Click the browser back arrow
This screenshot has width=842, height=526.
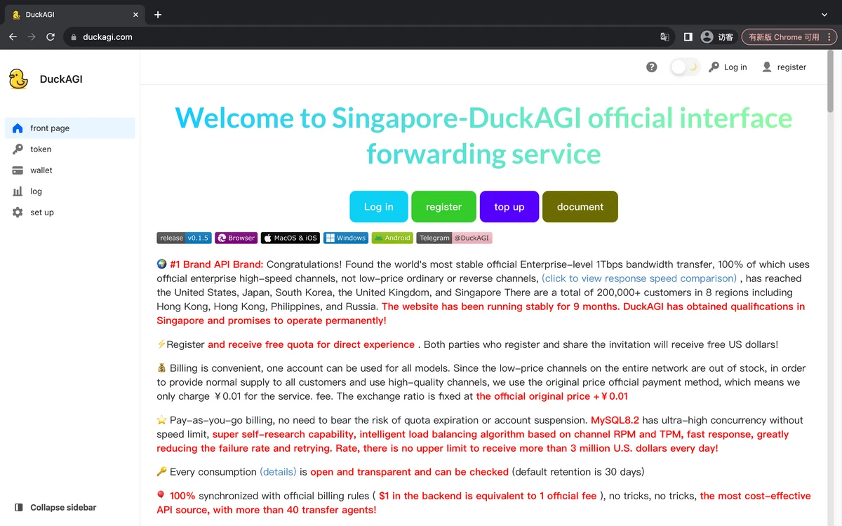click(x=13, y=37)
